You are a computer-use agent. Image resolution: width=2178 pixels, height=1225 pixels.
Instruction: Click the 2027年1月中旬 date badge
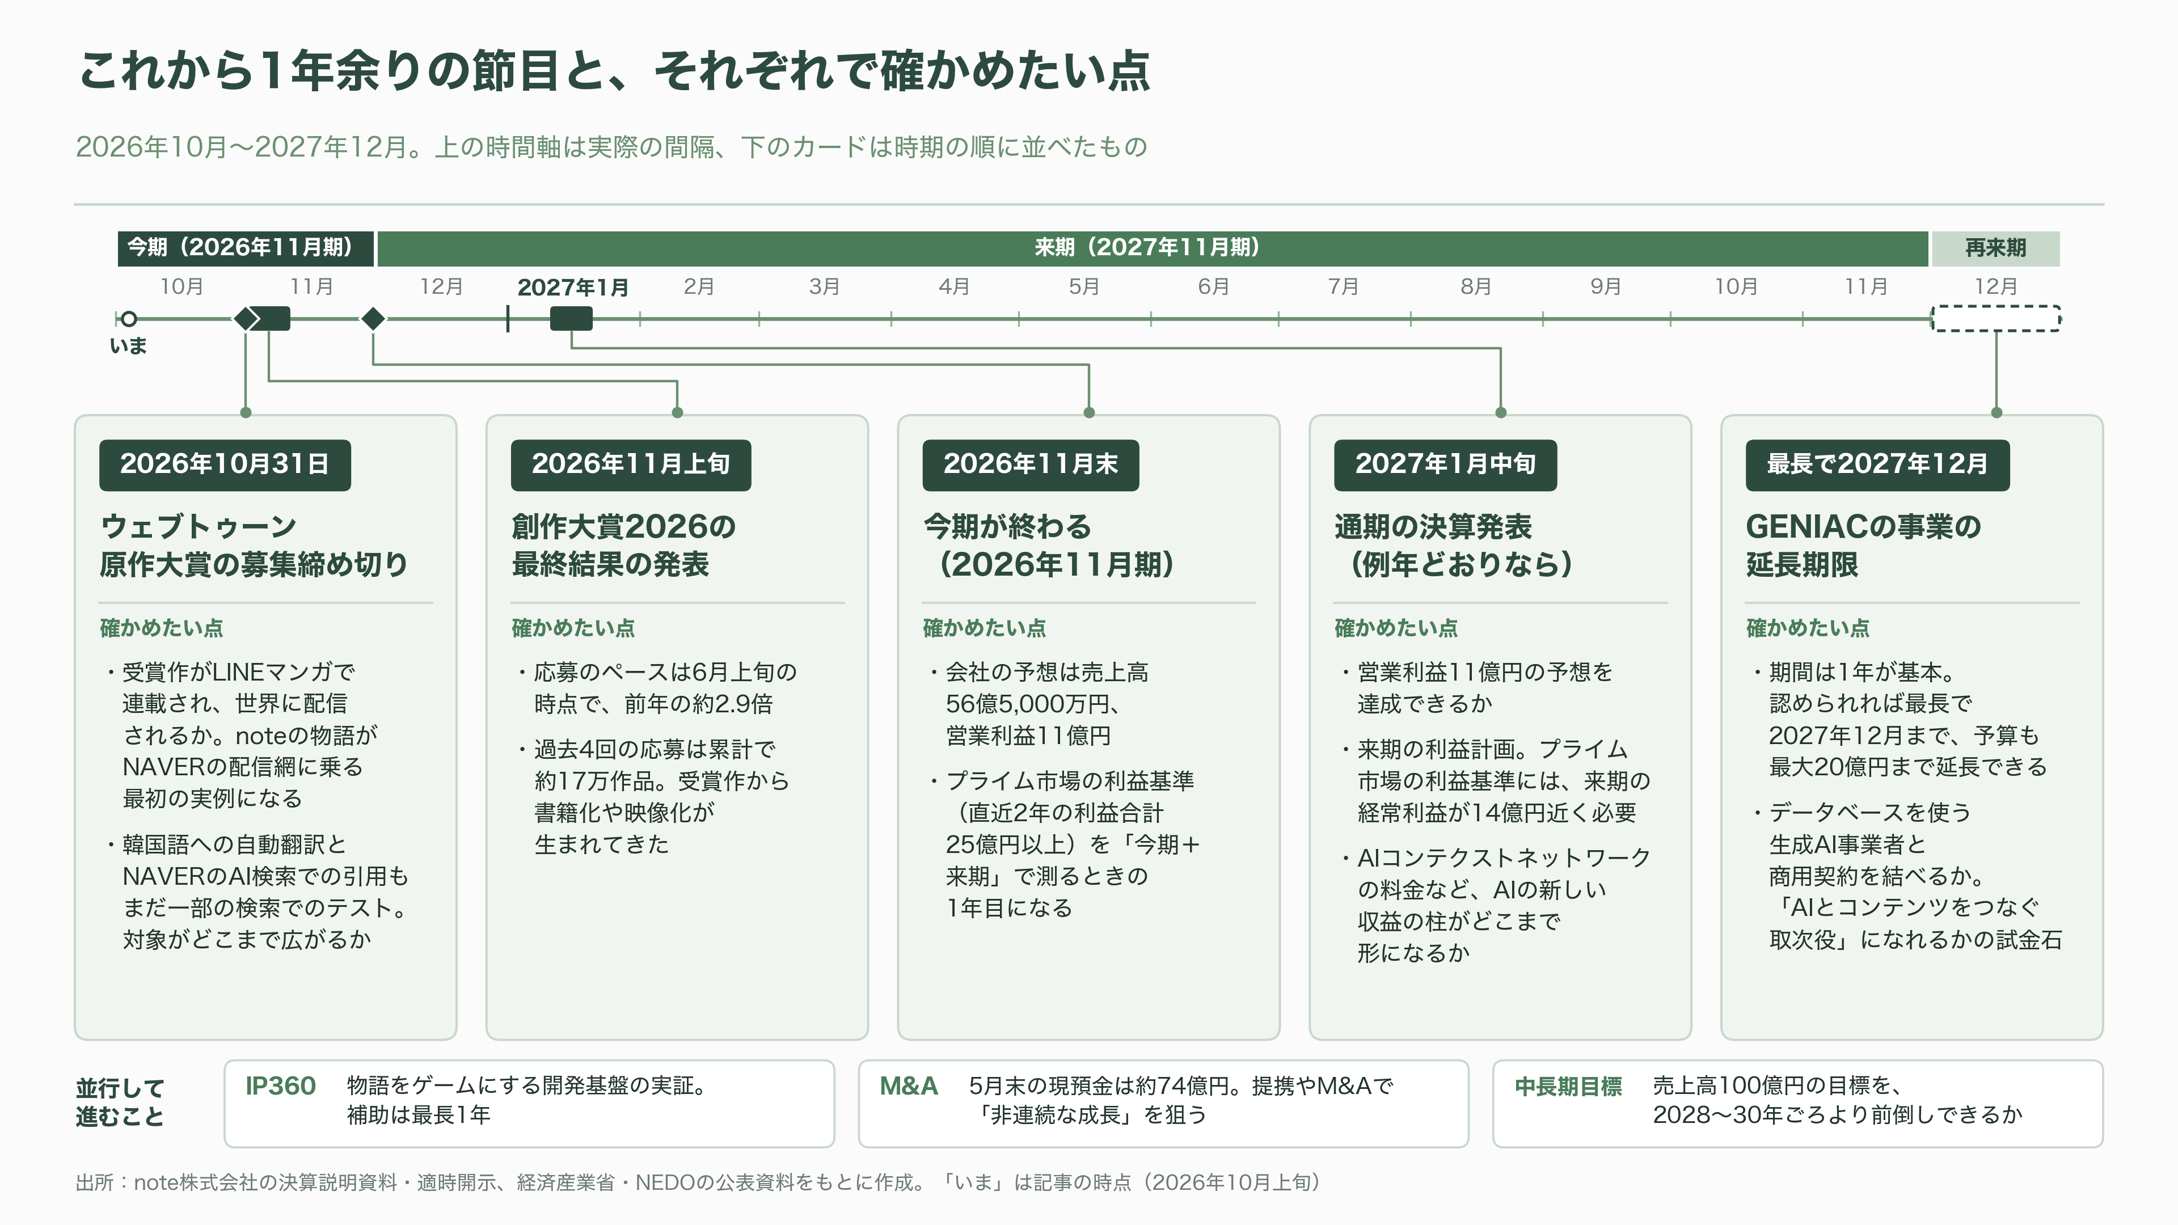[x=1445, y=464]
